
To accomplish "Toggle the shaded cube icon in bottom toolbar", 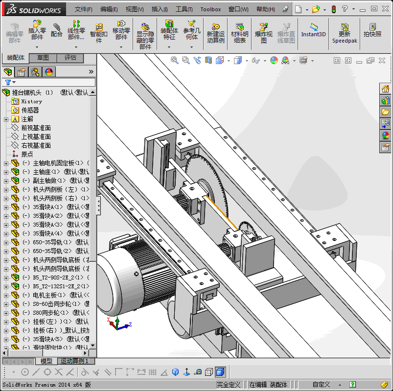I will [x=220, y=372].
